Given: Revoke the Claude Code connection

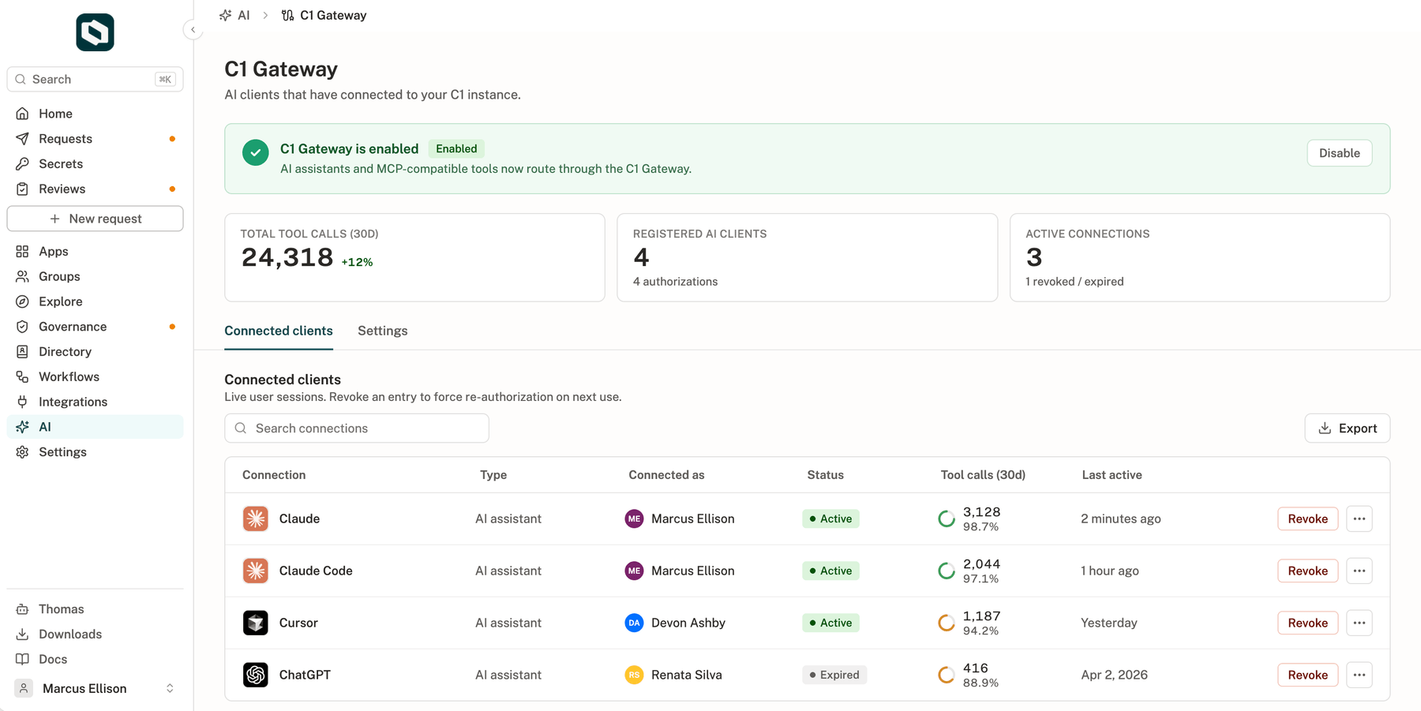Looking at the screenshot, I should click(x=1308, y=571).
